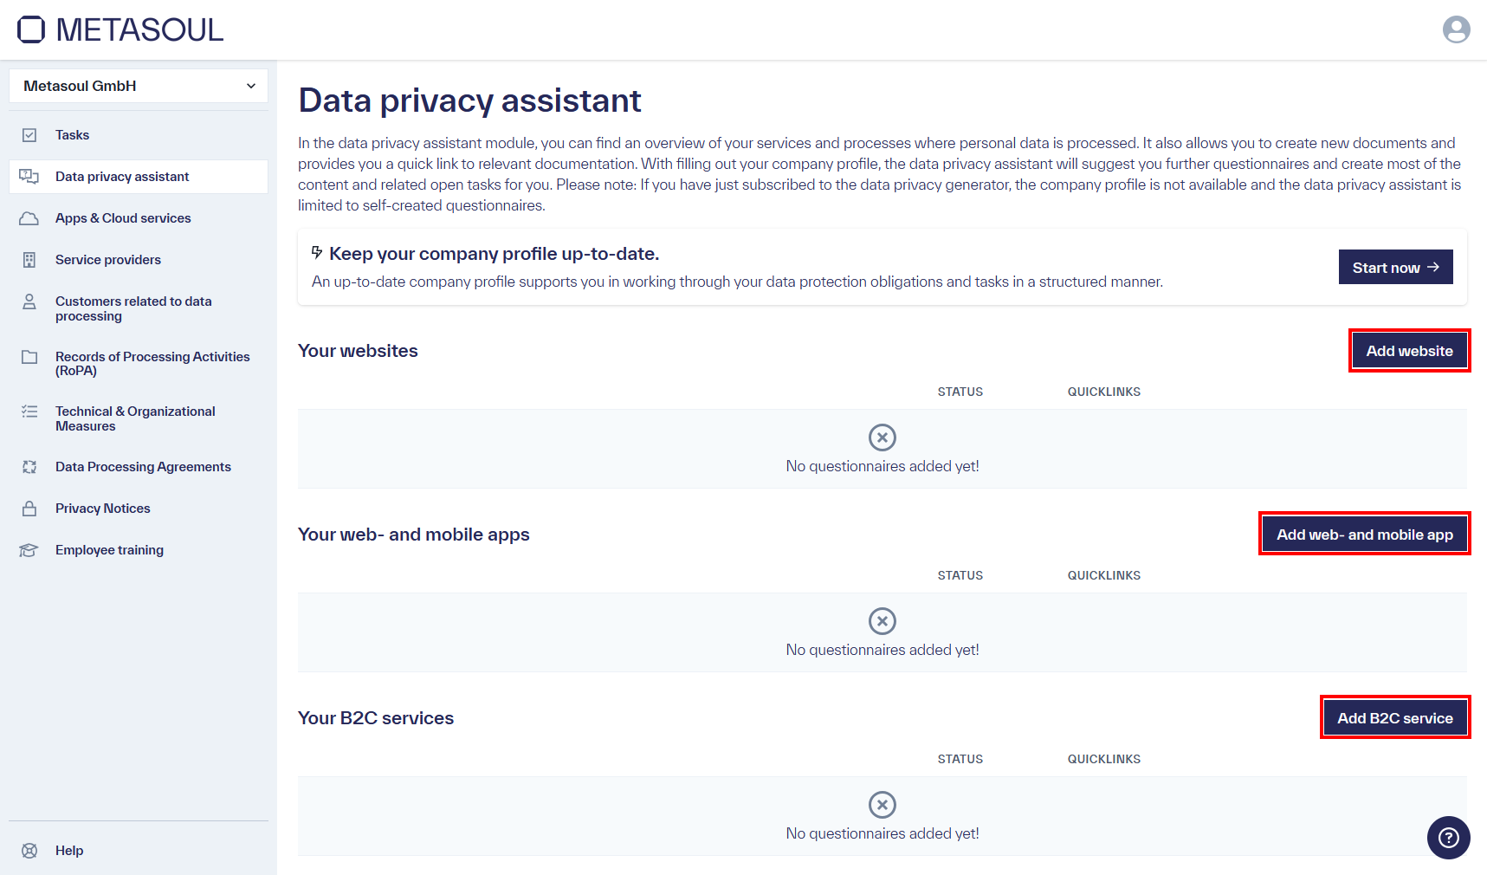Open the Help section via the life-ring icon
The image size is (1487, 875).
29,850
